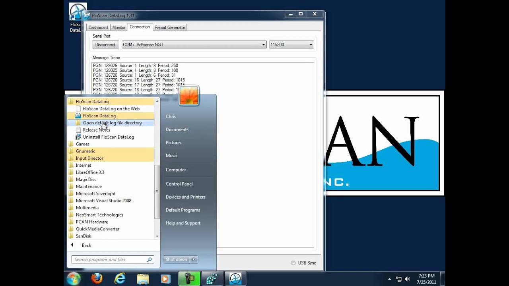Expand the Internet program folder
The width and height of the screenshot is (509, 286).
coord(111,165)
